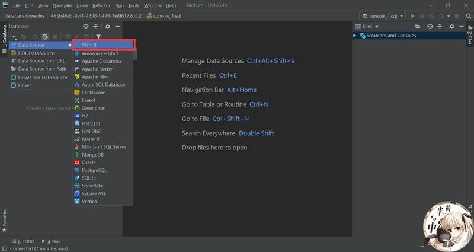Collapse all in the Files panel
The height and width of the screenshot is (252, 474).
point(440,27)
